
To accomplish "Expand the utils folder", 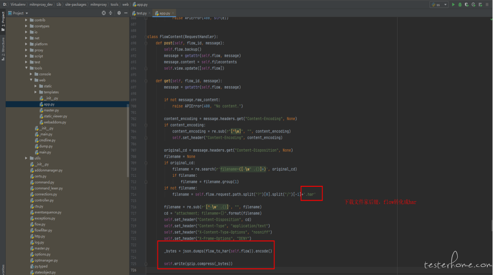I will pos(26,158).
